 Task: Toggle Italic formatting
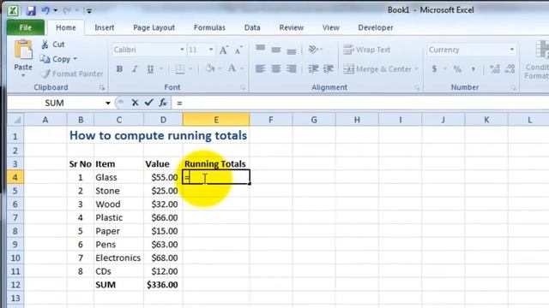tap(135, 69)
